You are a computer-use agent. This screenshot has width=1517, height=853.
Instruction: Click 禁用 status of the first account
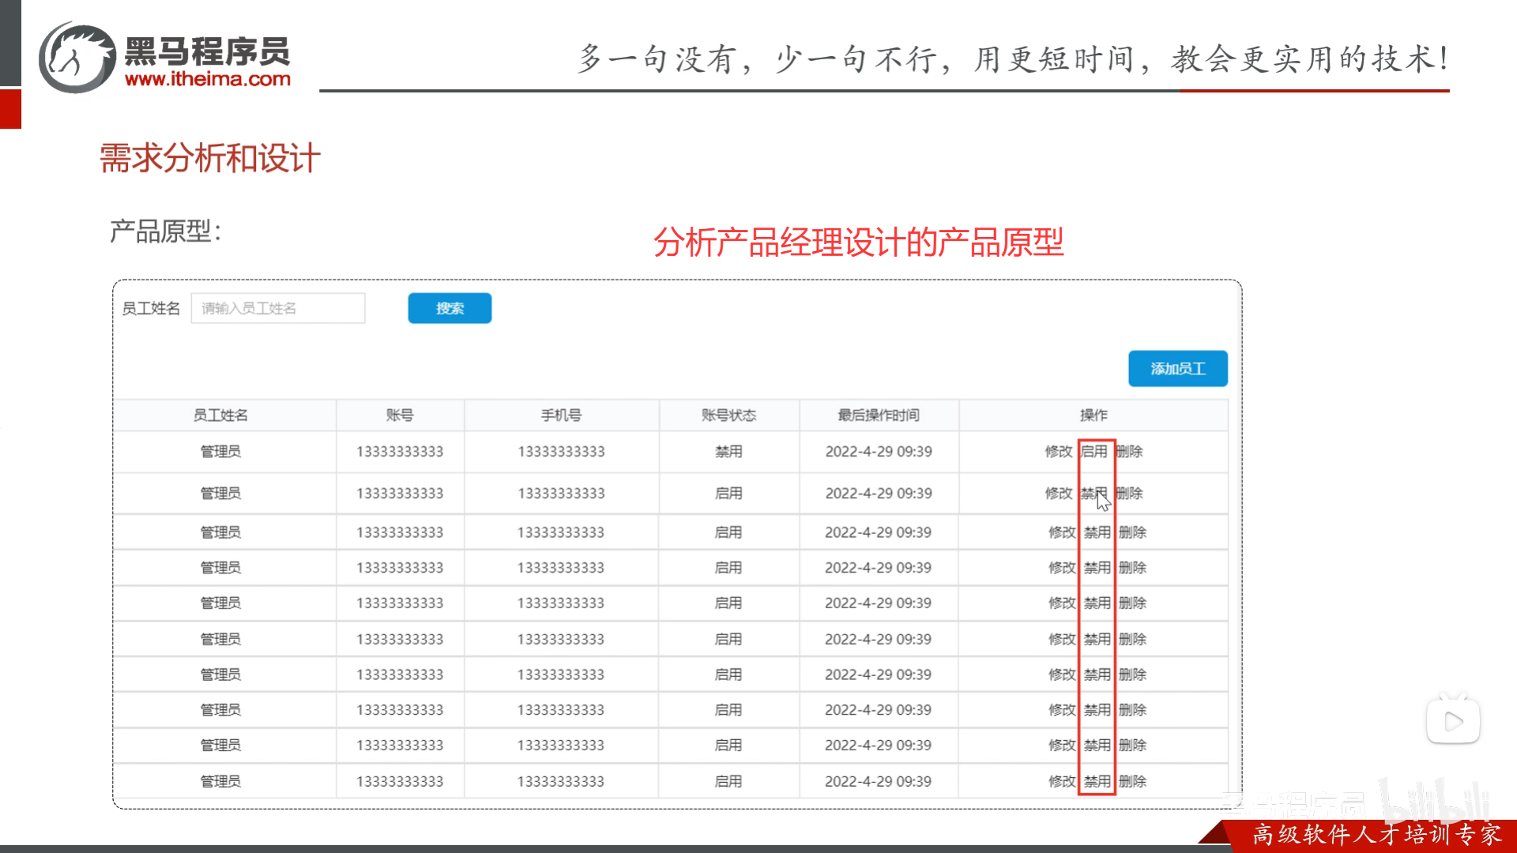pyautogui.click(x=729, y=451)
